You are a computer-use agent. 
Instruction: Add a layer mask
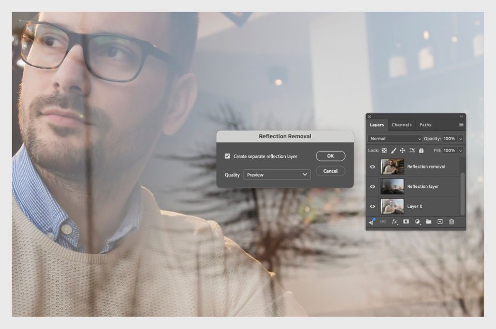pyautogui.click(x=406, y=222)
